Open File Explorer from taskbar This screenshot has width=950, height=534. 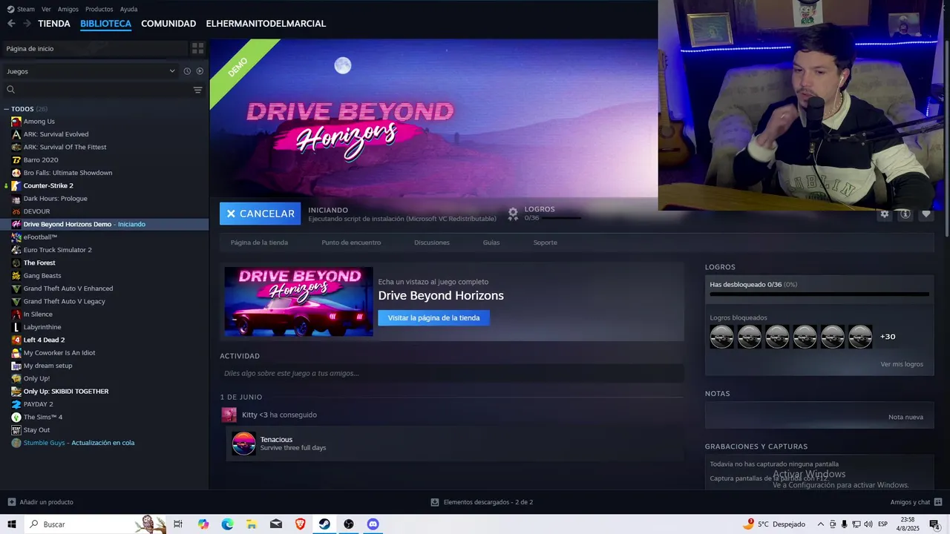251,524
